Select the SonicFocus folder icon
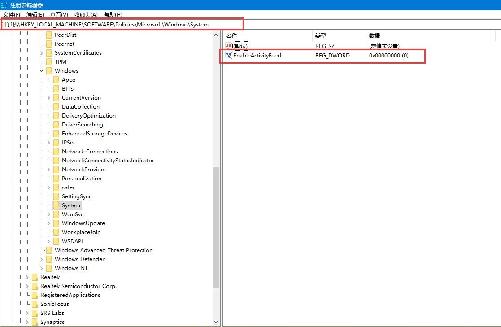The image size is (501, 327). 35,304
